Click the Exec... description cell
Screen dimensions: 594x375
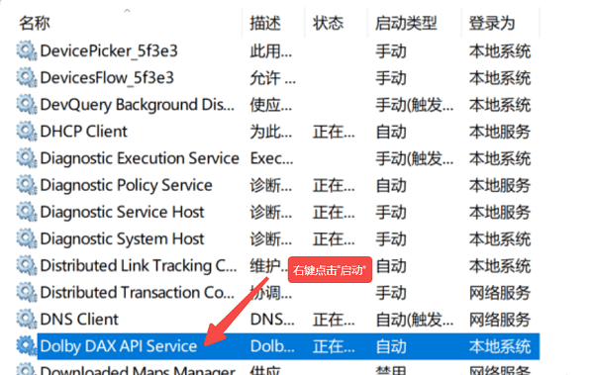pyautogui.click(x=272, y=158)
